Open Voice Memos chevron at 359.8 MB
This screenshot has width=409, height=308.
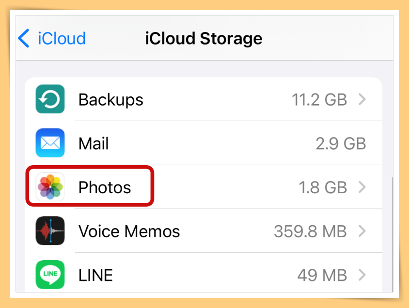(362, 231)
